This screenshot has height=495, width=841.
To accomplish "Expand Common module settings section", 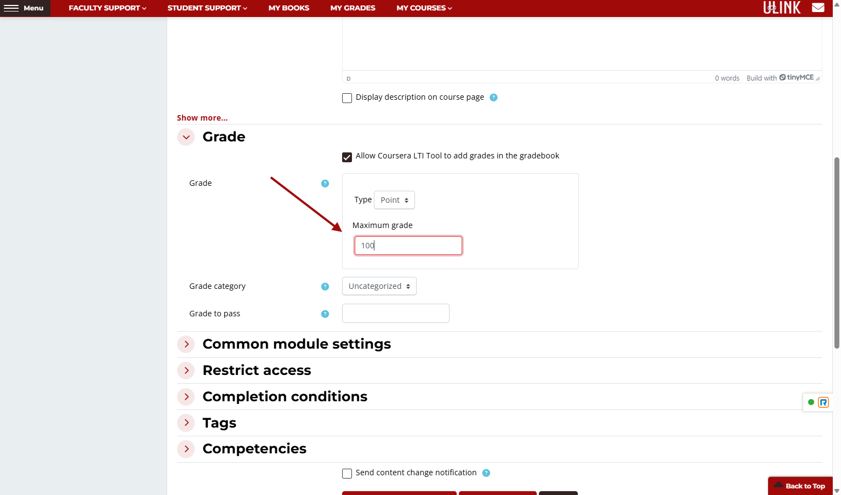I will click(186, 344).
